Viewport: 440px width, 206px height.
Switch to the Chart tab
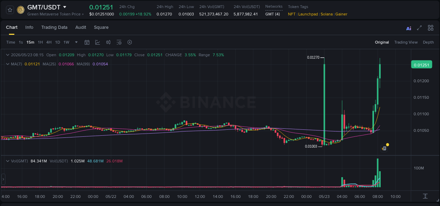(12, 27)
